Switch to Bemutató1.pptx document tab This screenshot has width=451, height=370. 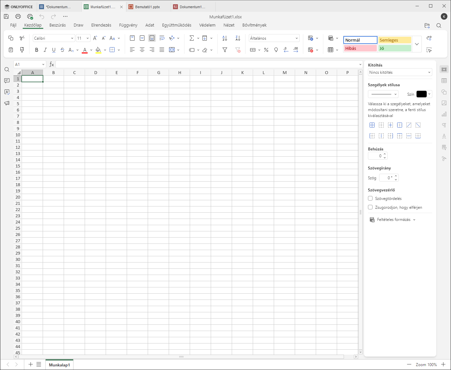pyautogui.click(x=148, y=7)
